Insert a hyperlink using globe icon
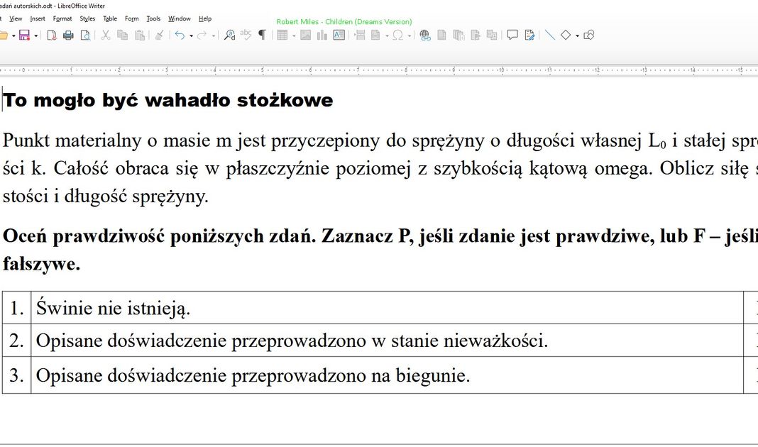The height and width of the screenshot is (447, 758). [424, 35]
